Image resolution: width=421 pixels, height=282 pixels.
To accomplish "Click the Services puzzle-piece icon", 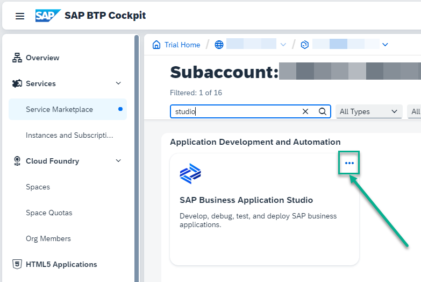I will [17, 83].
